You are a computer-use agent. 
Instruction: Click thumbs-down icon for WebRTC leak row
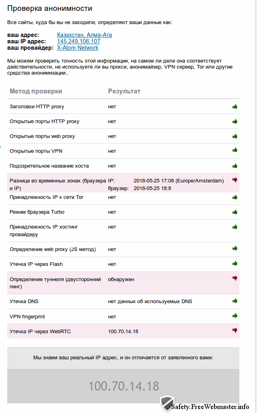(235, 331)
